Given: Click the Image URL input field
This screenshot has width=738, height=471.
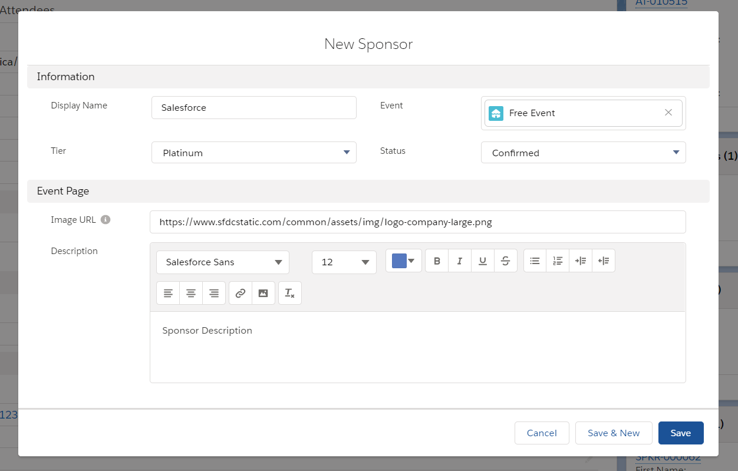Looking at the screenshot, I should click(418, 222).
